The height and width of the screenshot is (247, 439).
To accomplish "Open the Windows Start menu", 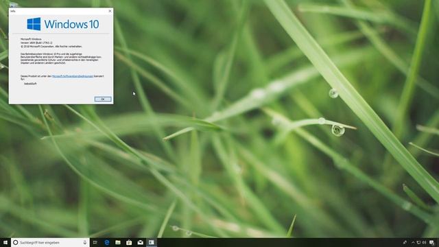I will click(x=5, y=242).
